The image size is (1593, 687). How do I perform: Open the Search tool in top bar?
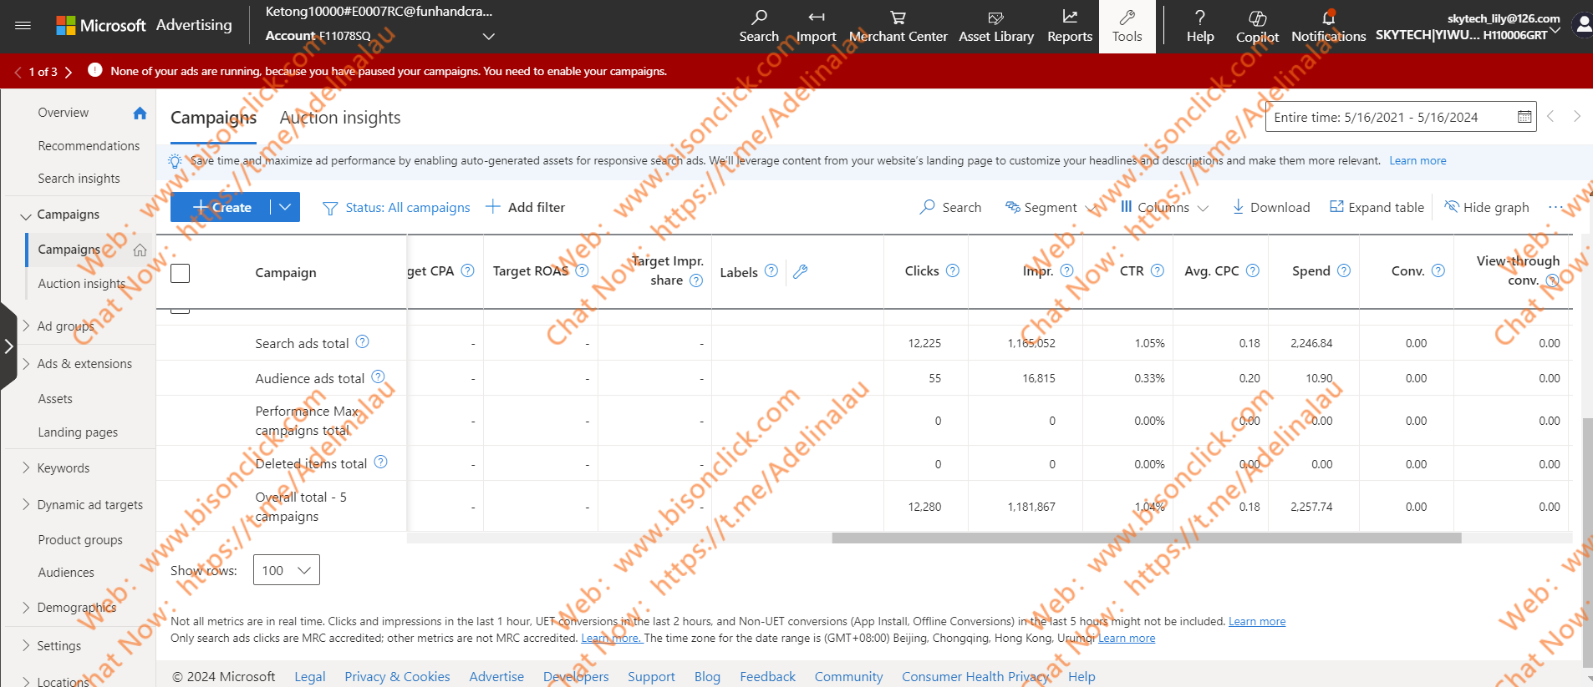pos(759,26)
